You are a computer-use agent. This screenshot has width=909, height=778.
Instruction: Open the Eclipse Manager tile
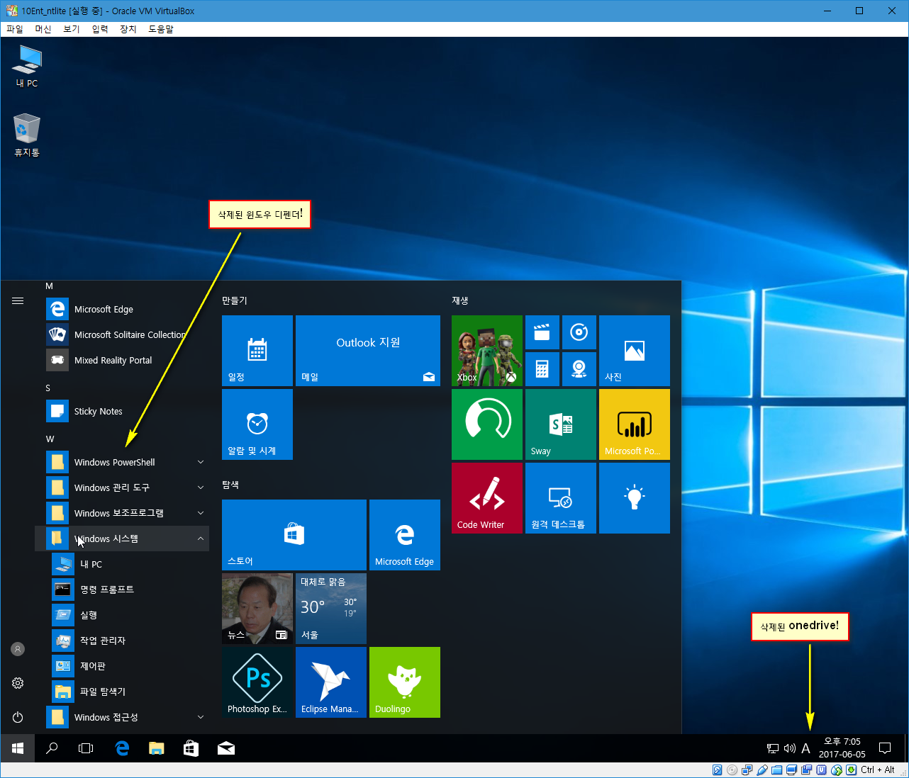(x=330, y=682)
